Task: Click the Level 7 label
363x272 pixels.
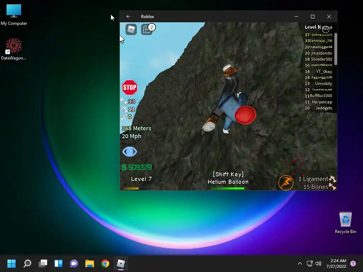Action: tap(141, 179)
